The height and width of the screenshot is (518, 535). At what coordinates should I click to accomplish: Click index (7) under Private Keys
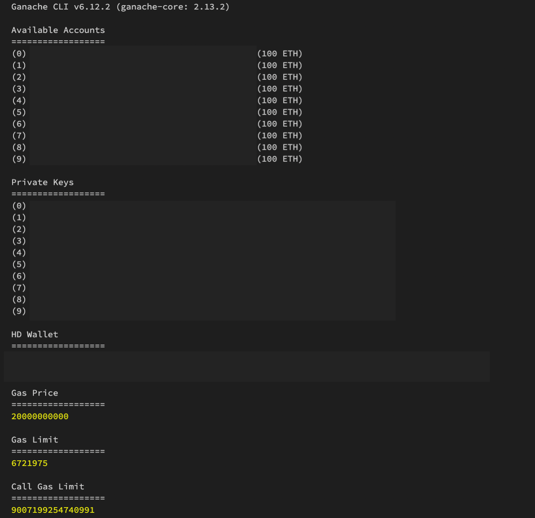[19, 288]
